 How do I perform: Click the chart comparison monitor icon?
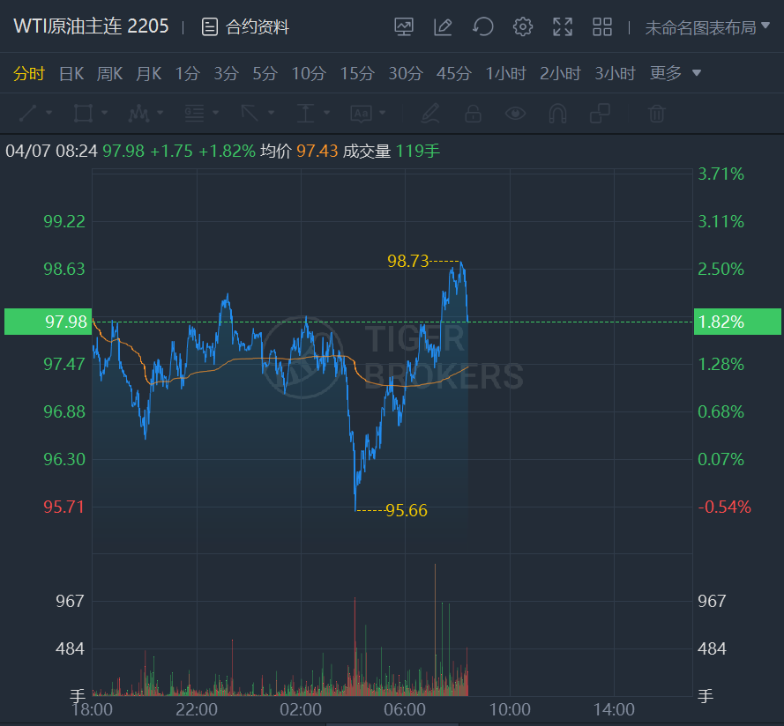pyautogui.click(x=404, y=27)
